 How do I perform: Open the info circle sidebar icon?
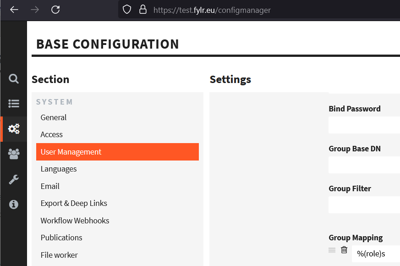14,204
